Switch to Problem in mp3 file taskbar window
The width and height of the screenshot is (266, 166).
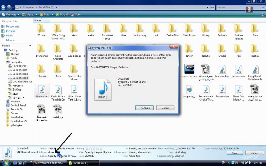(x=49, y=163)
